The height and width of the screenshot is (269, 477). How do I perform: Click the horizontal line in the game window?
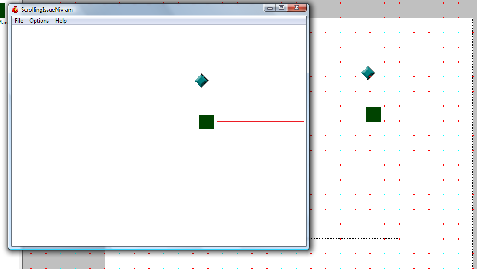260,121
